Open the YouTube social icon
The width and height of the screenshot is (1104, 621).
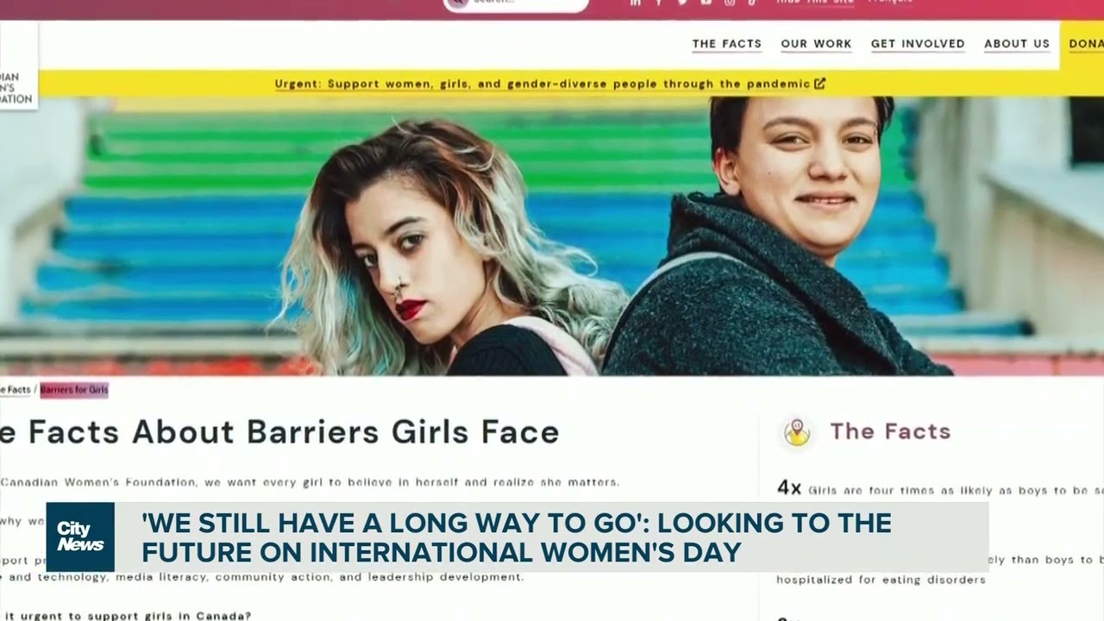pyautogui.click(x=706, y=3)
